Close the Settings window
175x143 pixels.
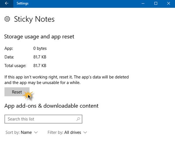pos(169,4)
